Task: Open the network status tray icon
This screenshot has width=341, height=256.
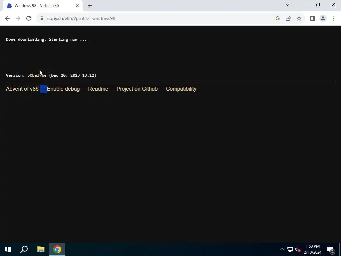Action: click(290, 249)
